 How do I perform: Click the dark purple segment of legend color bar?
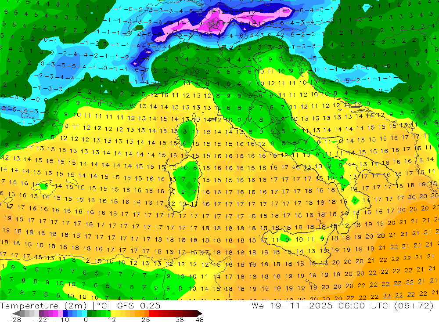[41, 313]
